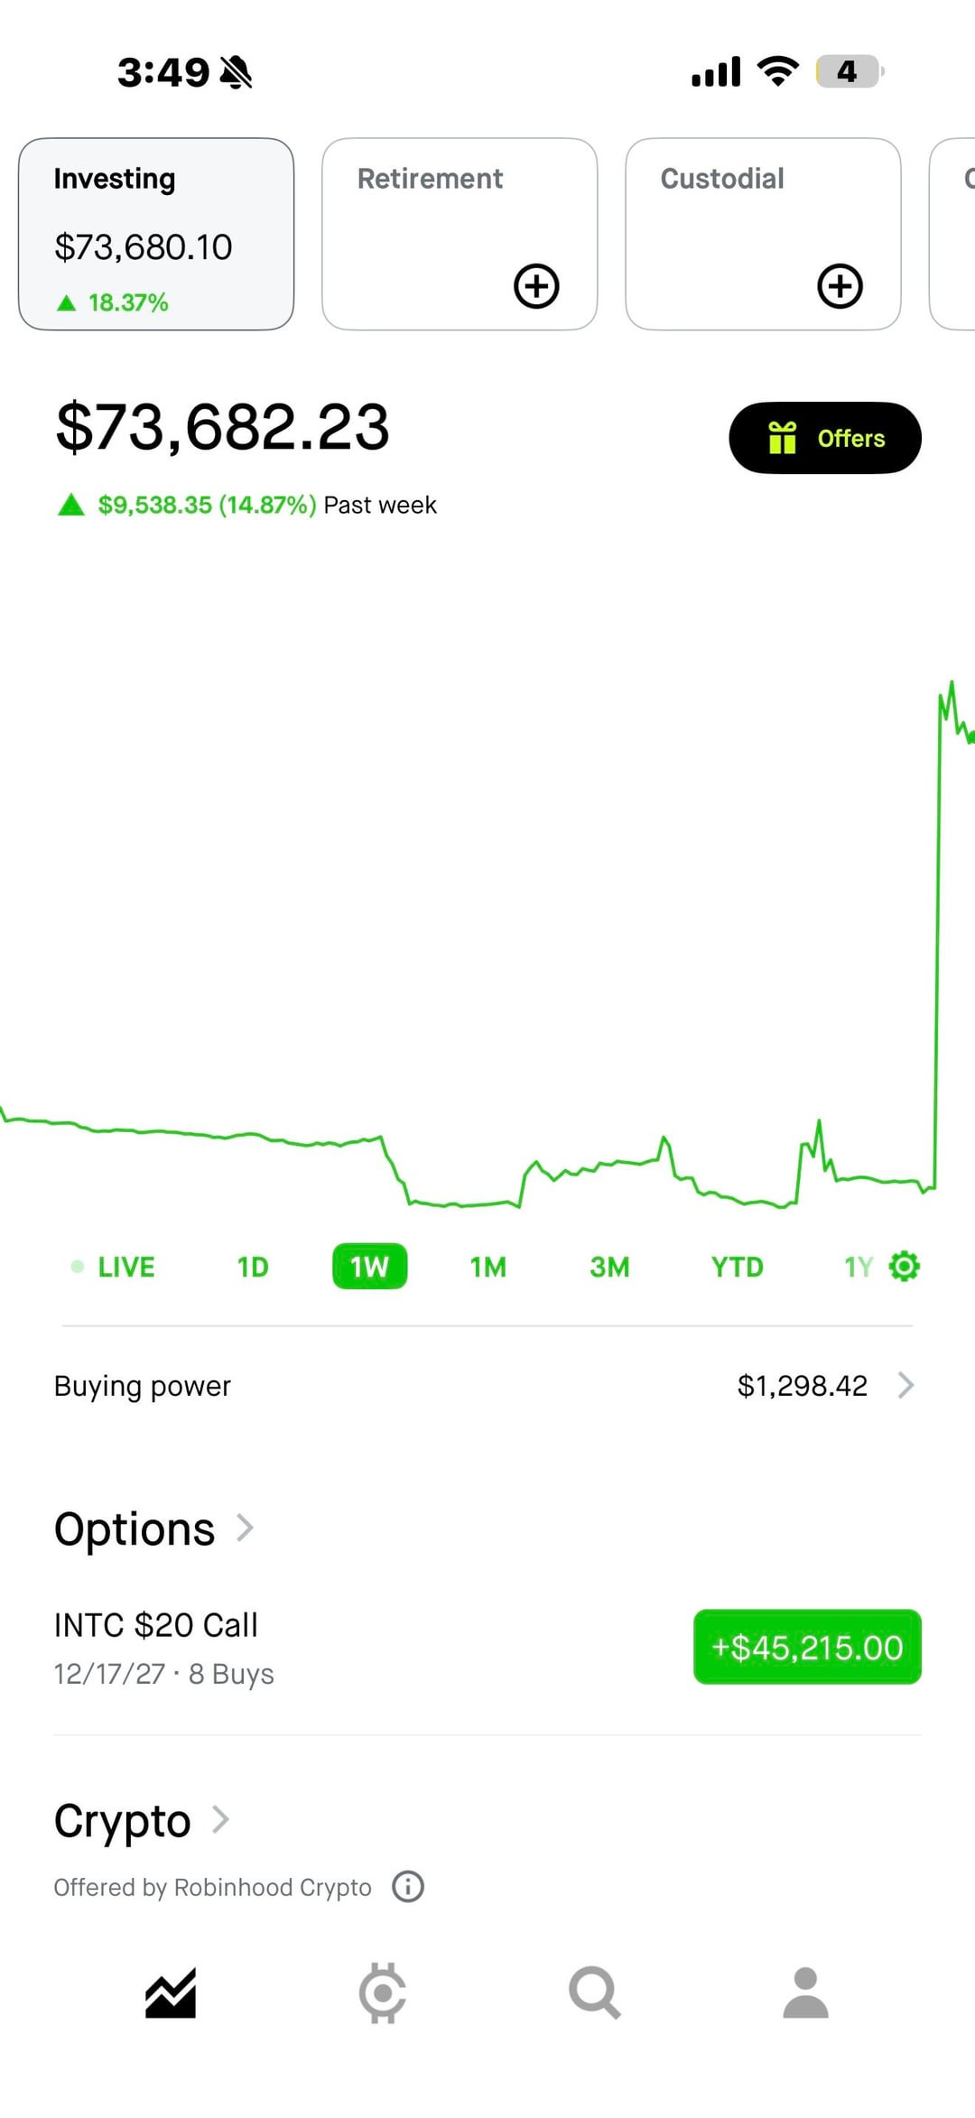Select the 1D chart range
Viewport: 975px width, 2118px height.
(x=253, y=1267)
